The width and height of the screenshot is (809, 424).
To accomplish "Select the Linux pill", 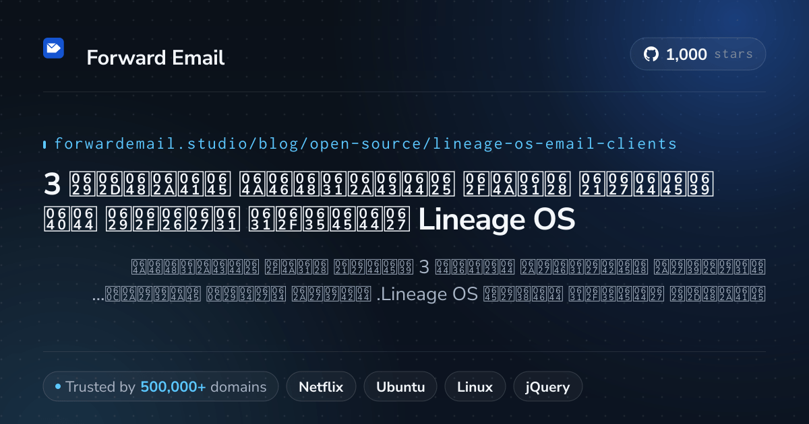I will [x=475, y=387].
